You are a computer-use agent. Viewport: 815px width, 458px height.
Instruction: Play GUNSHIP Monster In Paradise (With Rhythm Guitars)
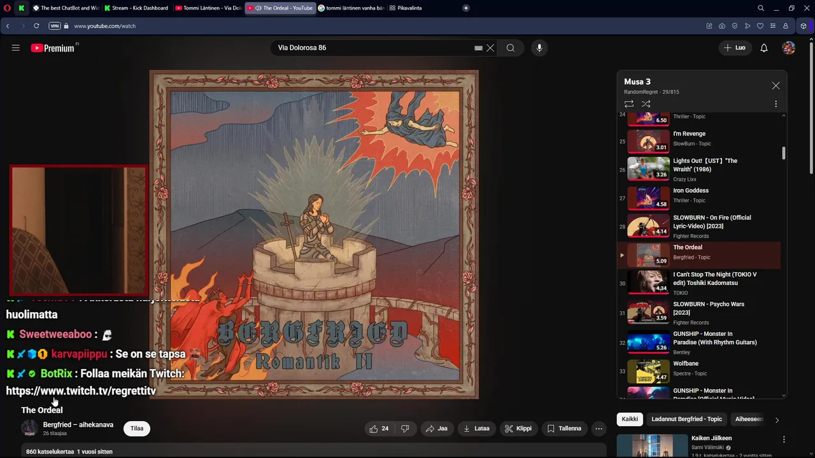point(699,342)
